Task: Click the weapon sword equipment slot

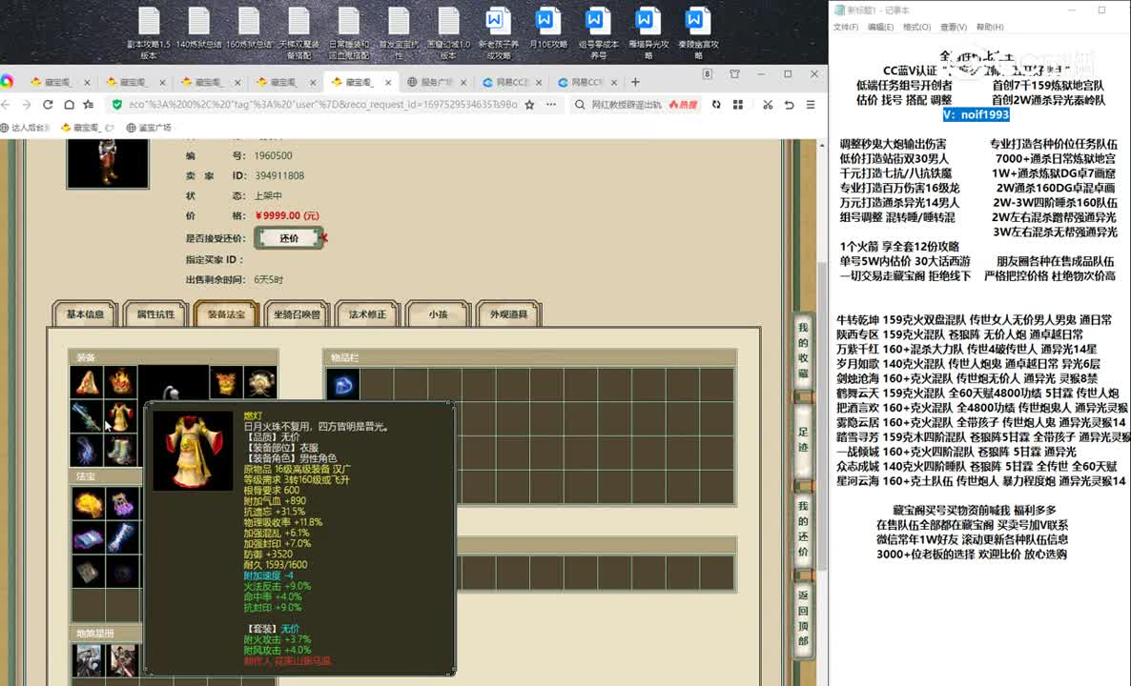Action: (88, 415)
